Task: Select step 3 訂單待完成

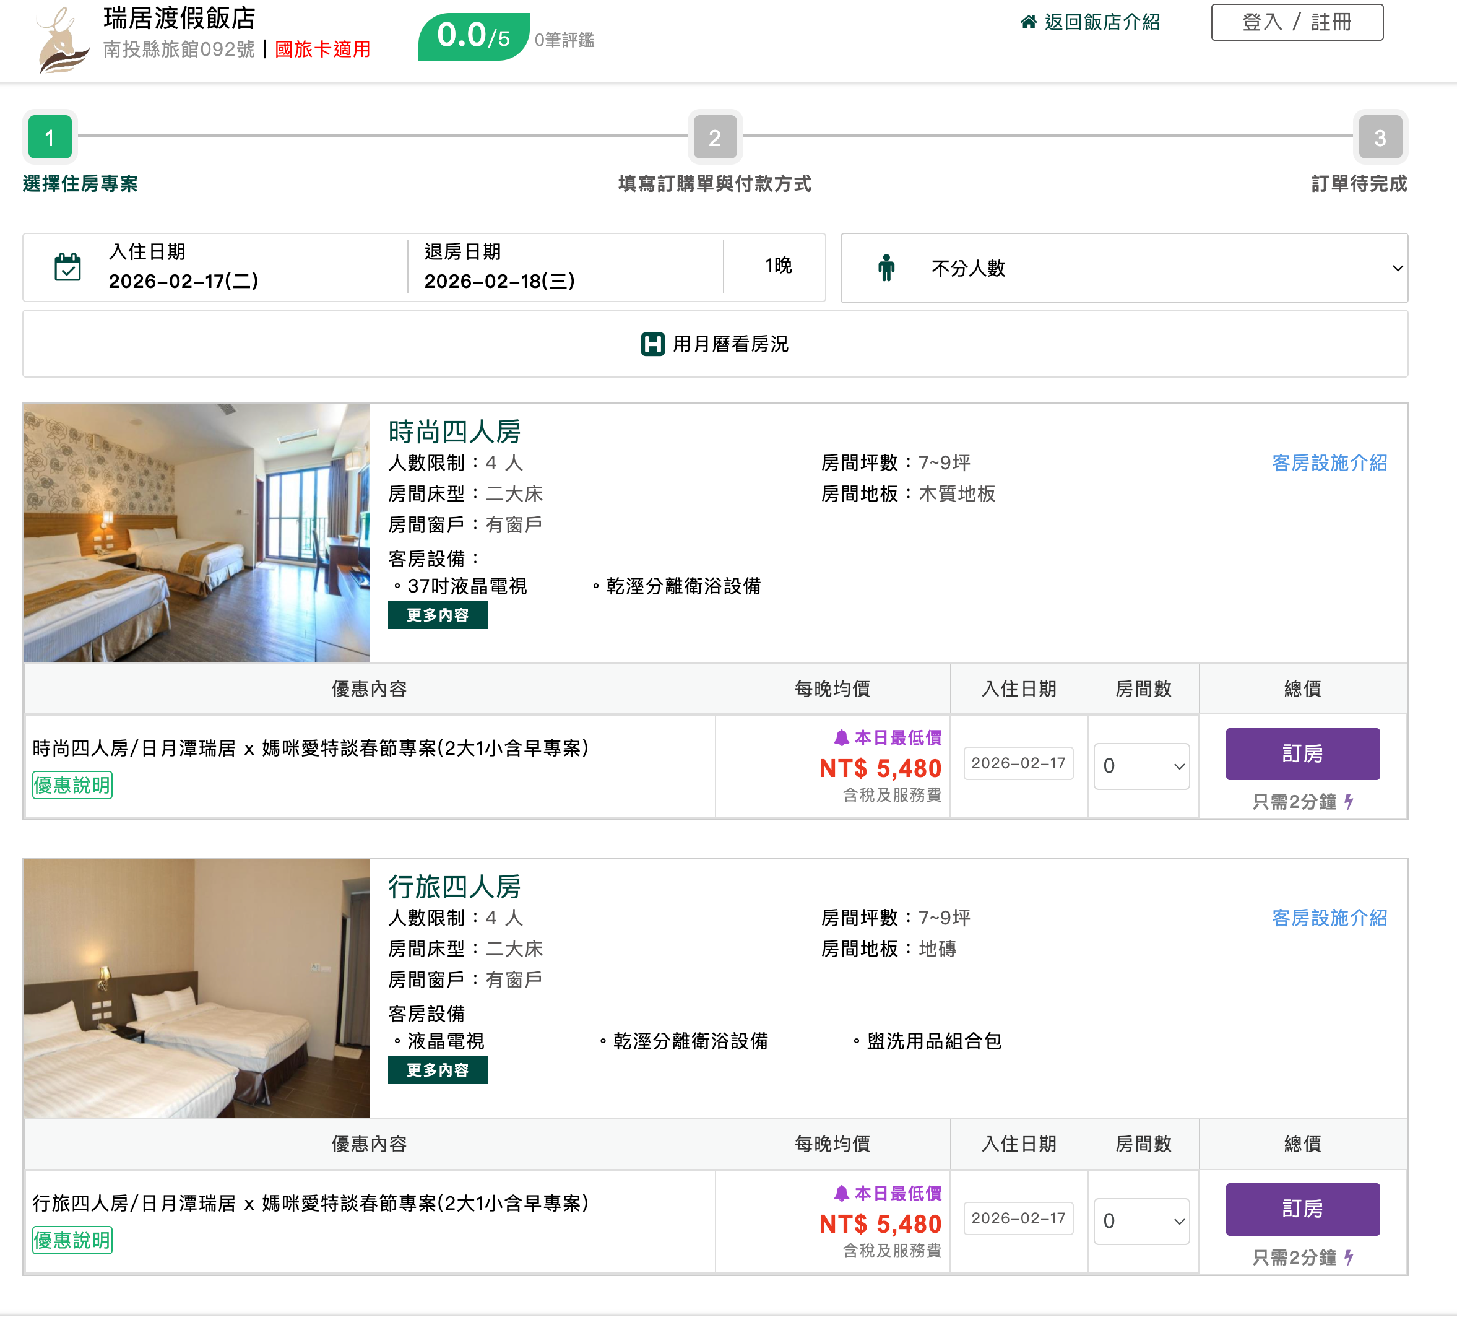Action: [x=1379, y=137]
